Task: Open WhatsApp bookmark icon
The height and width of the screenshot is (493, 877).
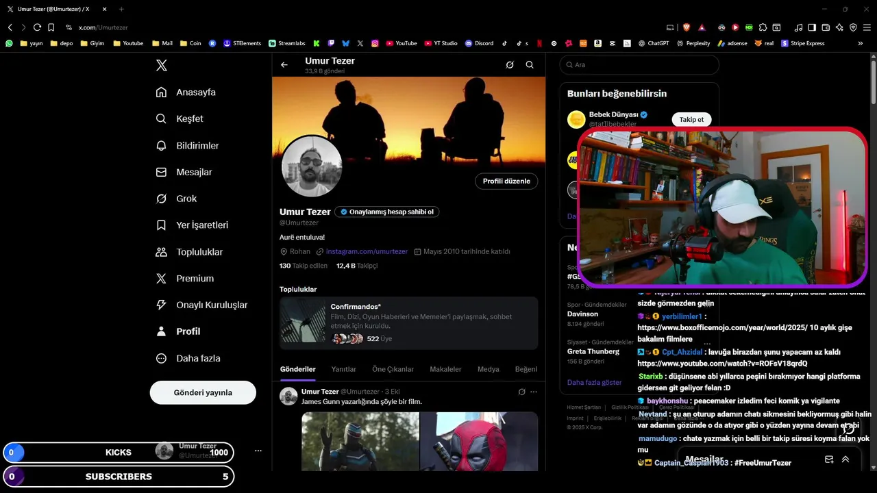Action: coord(9,43)
